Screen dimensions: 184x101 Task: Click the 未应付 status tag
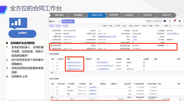[x=58, y=26]
